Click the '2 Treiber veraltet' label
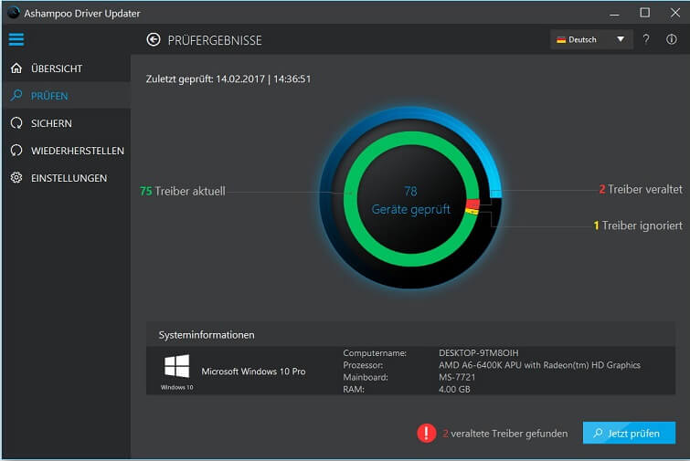 click(x=641, y=189)
